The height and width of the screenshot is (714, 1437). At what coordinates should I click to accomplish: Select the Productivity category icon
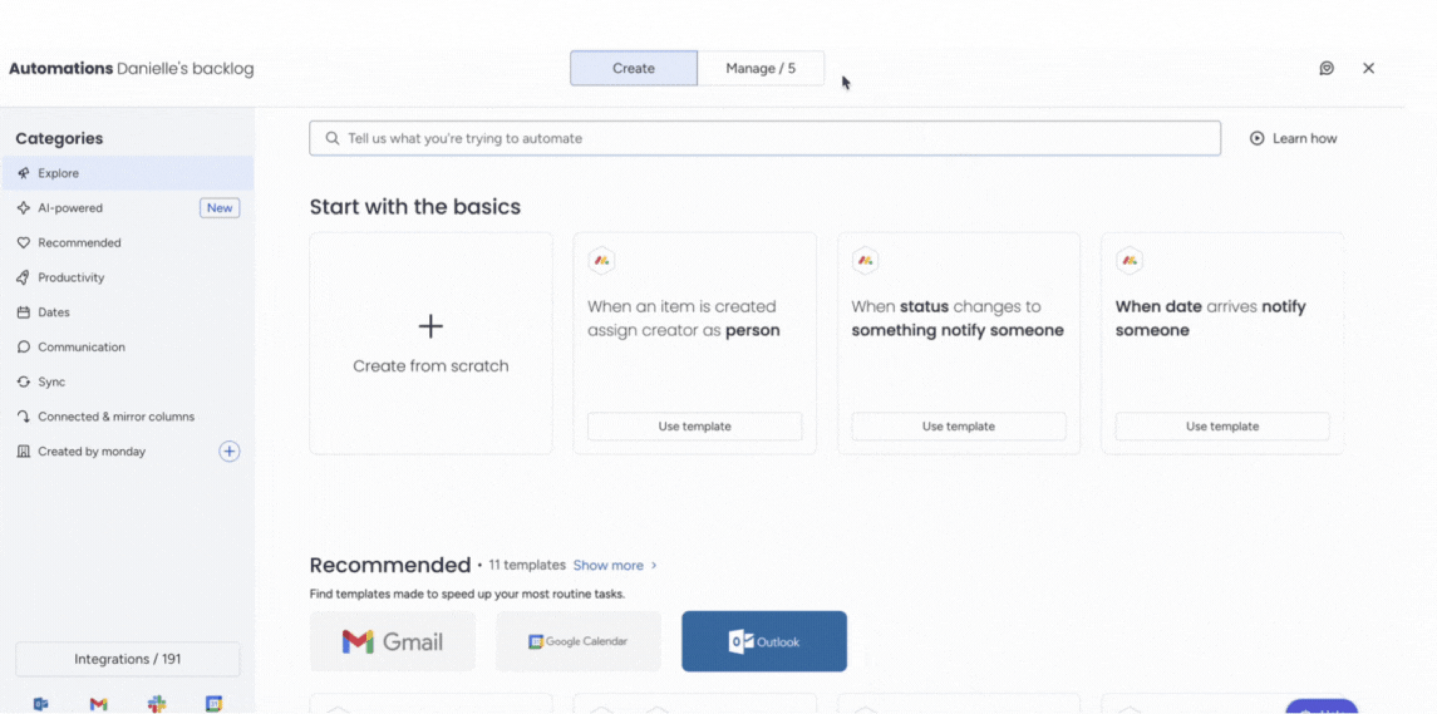(24, 277)
